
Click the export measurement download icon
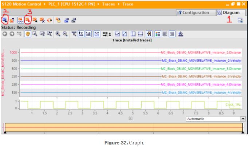coord(181,34)
